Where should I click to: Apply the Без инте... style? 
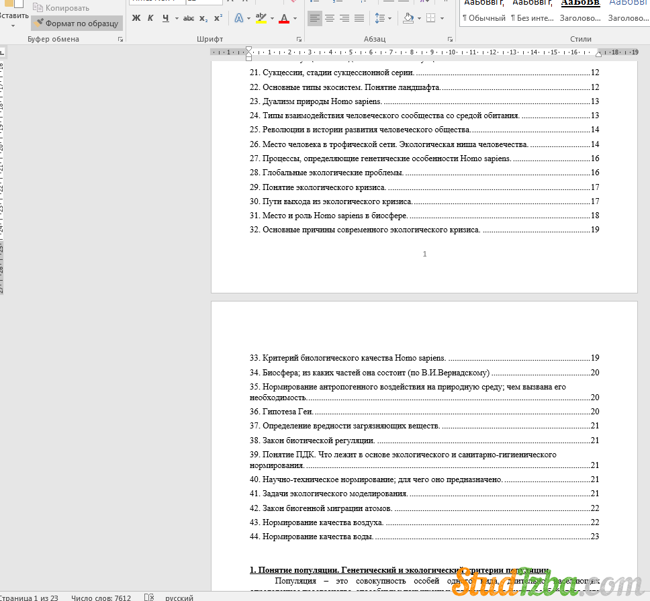pyautogui.click(x=532, y=11)
